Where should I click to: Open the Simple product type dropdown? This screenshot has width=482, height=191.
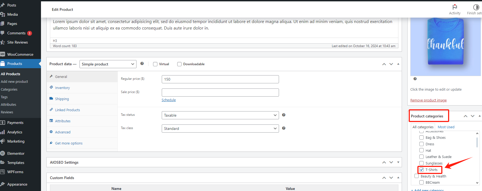[108, 64]
